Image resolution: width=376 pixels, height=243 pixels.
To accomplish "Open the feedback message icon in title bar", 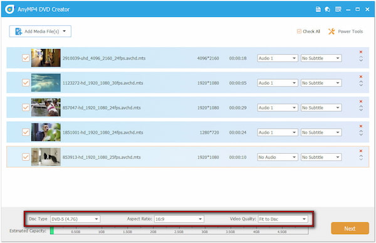I will (338, 9).
